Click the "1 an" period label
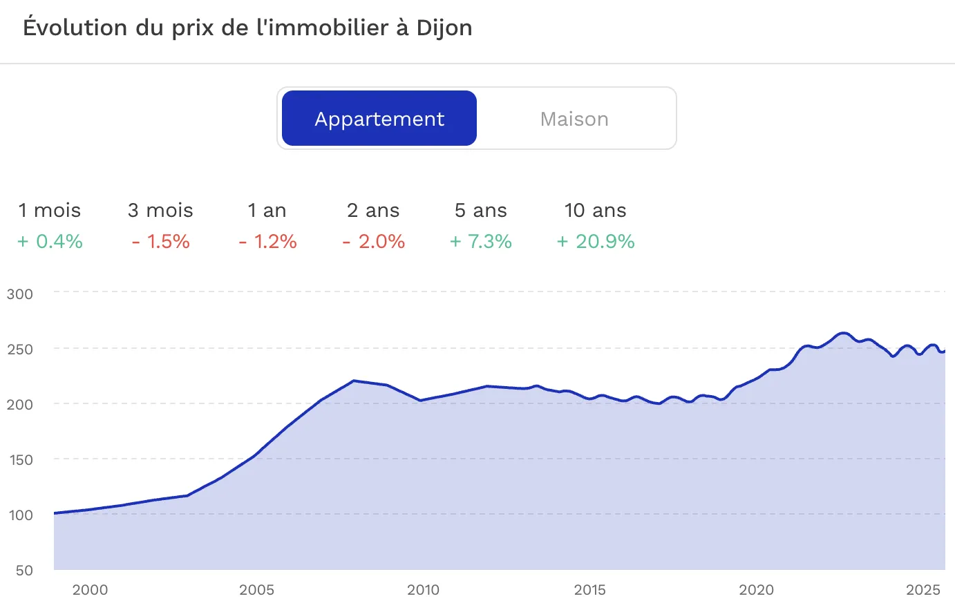 click(x=267, y=211)
